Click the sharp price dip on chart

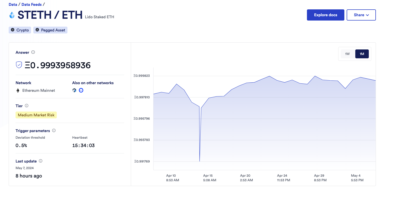coord(200,161)
